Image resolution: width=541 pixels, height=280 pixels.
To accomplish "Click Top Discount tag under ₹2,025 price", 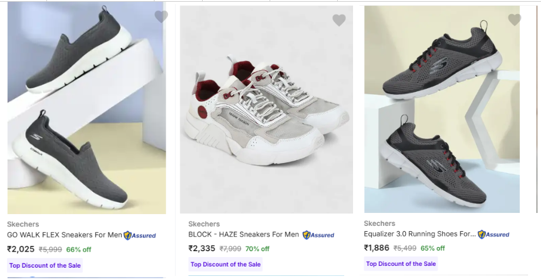I will tap(45, 265).
